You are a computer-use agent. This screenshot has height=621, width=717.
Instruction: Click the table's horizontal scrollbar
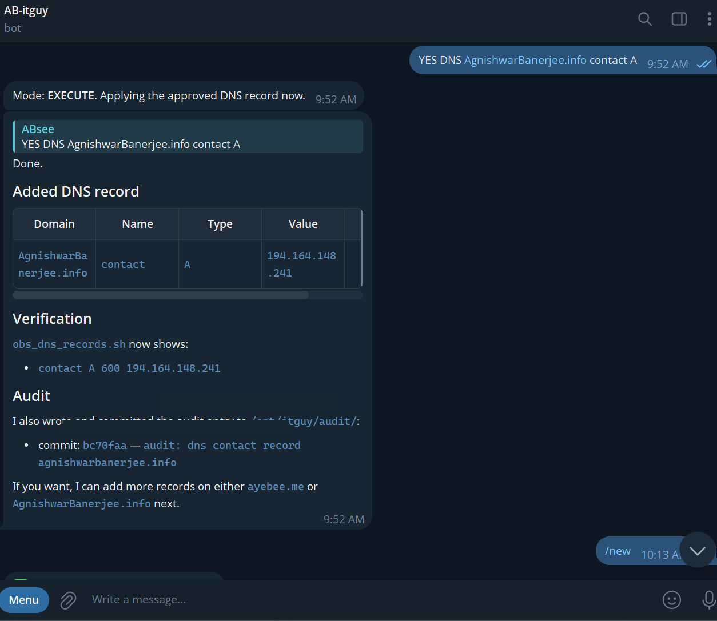(161, 295)
